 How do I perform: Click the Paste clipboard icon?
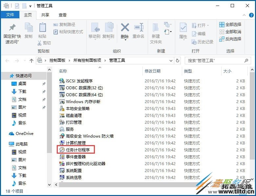(42, 27)
